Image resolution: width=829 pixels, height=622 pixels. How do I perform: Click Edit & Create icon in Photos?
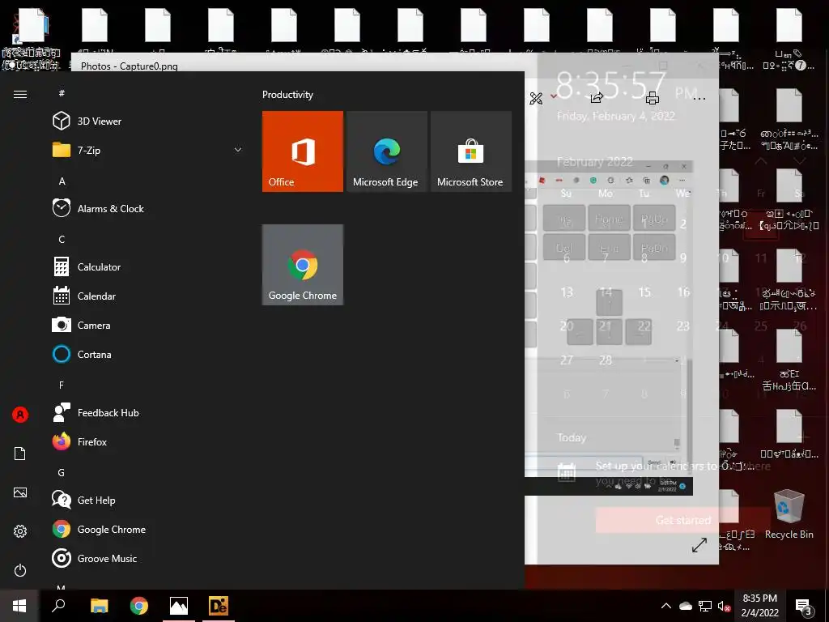click(x=537, y=98)
